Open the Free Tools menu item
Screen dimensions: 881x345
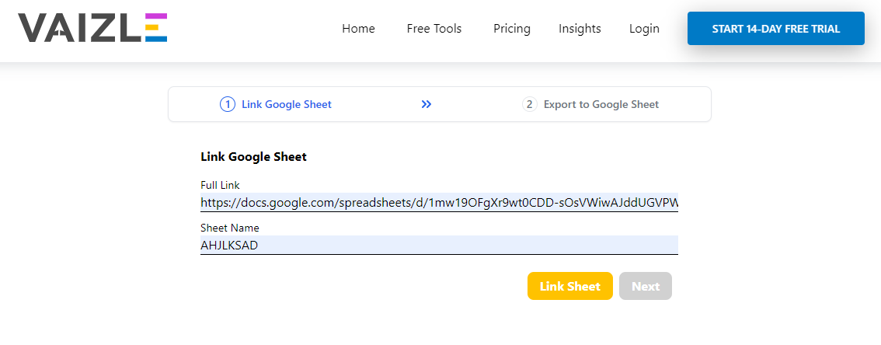click(434, 29)
